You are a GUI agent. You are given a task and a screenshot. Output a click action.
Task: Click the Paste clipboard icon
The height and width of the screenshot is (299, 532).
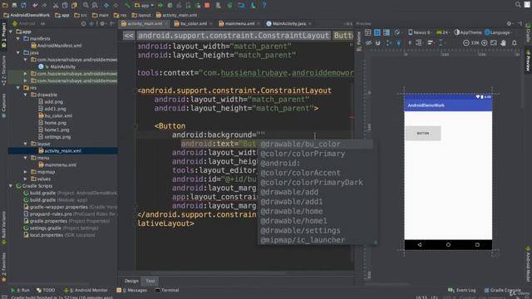click(x=74, y=5)
